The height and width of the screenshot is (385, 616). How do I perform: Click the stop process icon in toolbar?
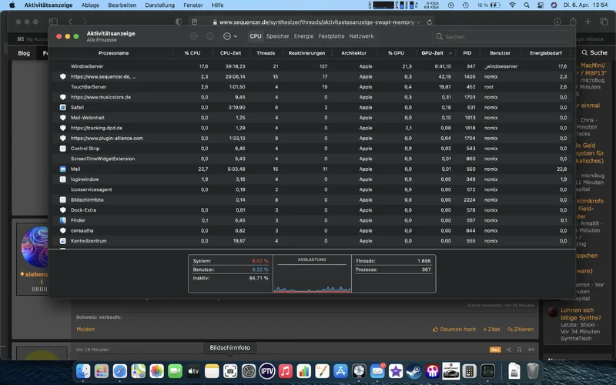(193, 36)
